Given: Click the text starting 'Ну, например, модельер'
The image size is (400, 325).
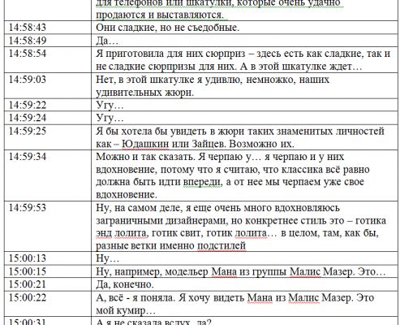Looking at the screenshot, I should (241, 271).
